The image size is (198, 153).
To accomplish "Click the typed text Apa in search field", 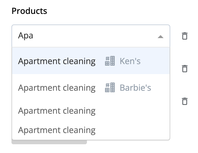I will click(26, 36).
